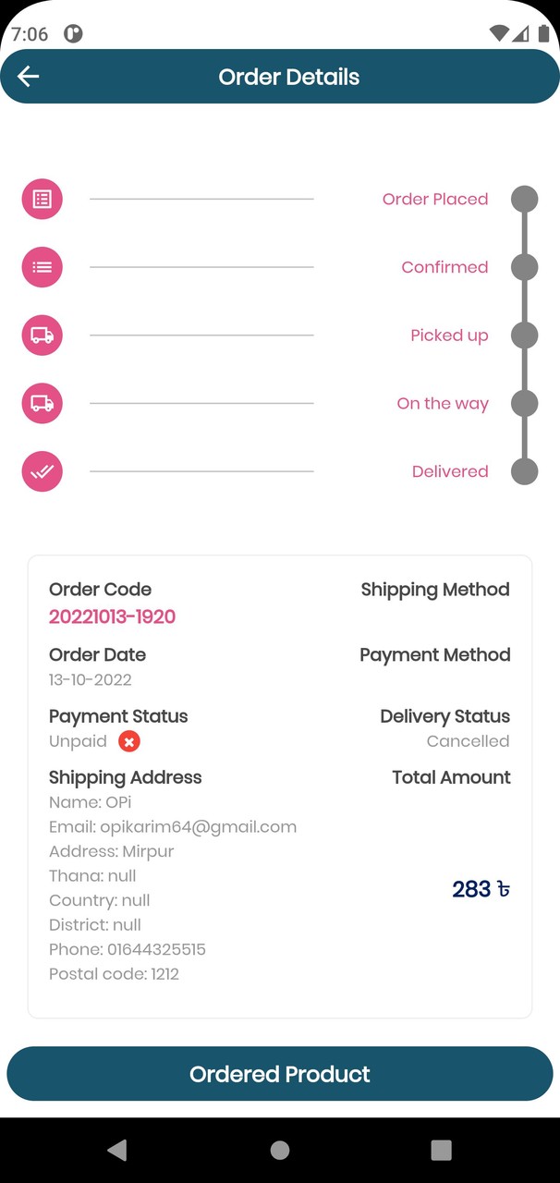The width and height of the screenshot is (560, 1183).
Task: Click the Order Placed timeline dot
Action: click(524, 199)
